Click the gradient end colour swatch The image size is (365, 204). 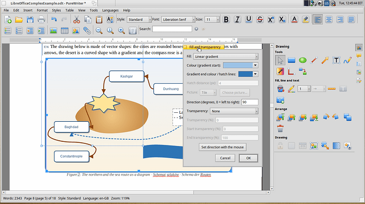pyautogui.click(x=245, y=74)
